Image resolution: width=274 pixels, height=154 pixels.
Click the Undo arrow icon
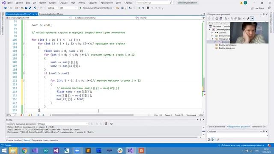(35, 8)
